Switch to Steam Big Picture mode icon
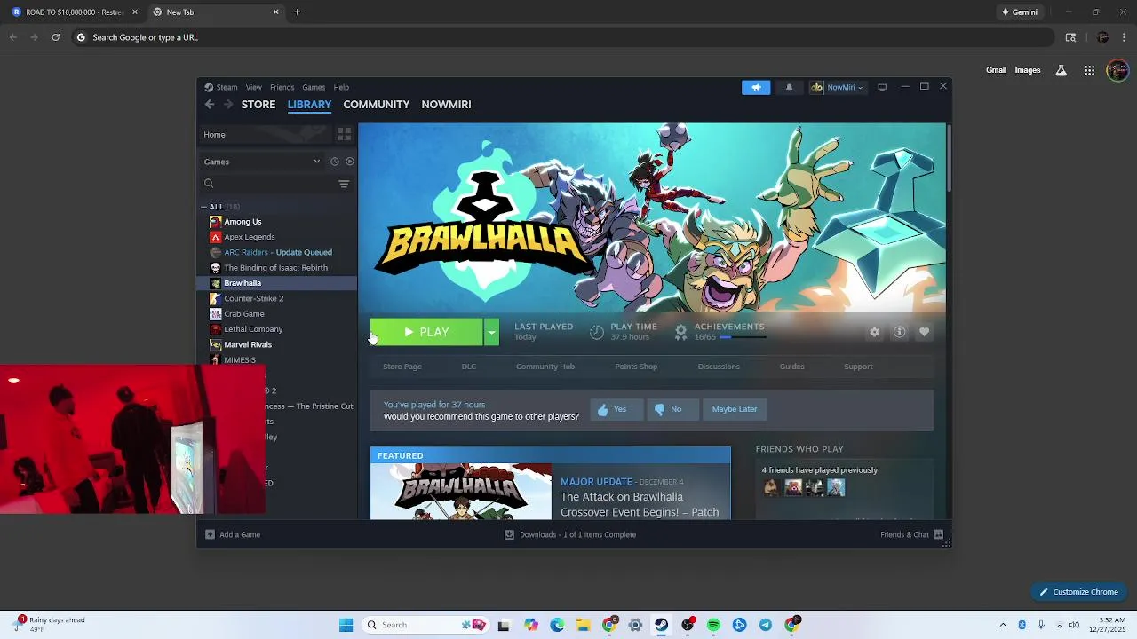Viewport: 1137px width, 639px height. 882,87
